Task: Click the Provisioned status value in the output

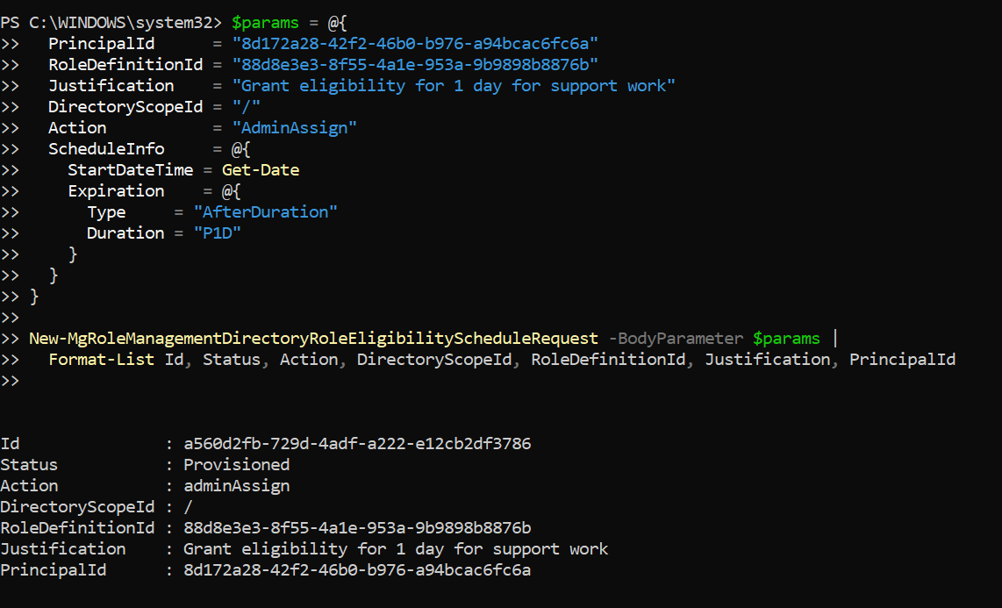Action: coord(236,465)
